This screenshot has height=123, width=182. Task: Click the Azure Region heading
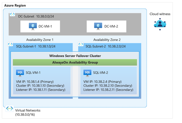click(x=15, y=6)
